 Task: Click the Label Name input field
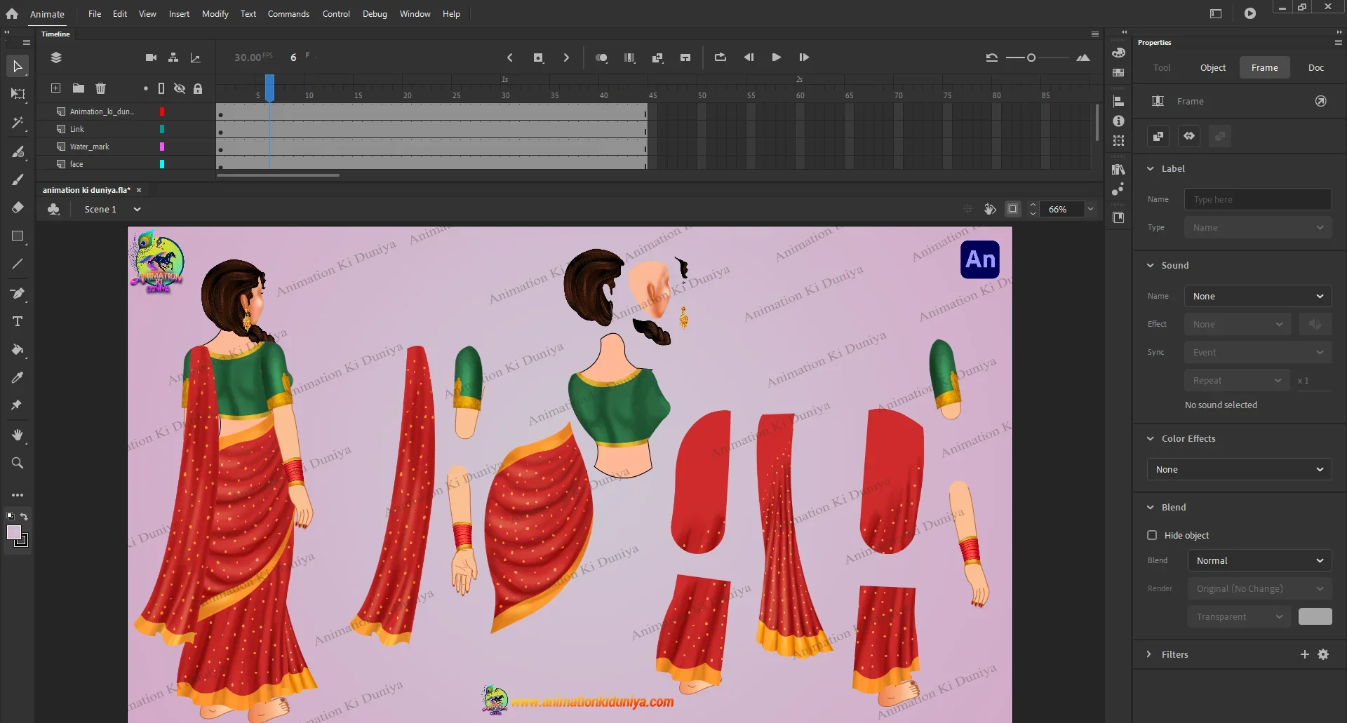[1257, 199]
